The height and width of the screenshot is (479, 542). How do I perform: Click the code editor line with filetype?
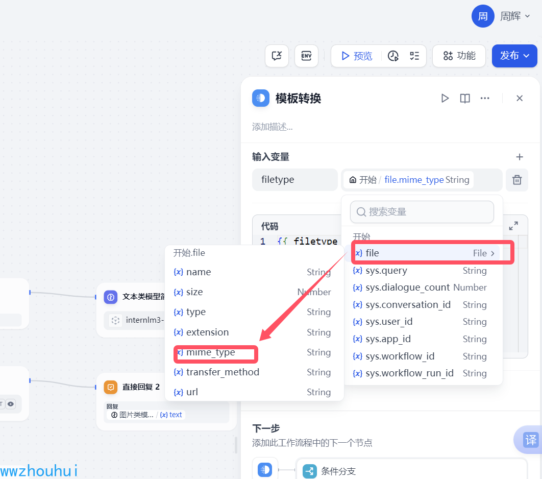[307, 241]
